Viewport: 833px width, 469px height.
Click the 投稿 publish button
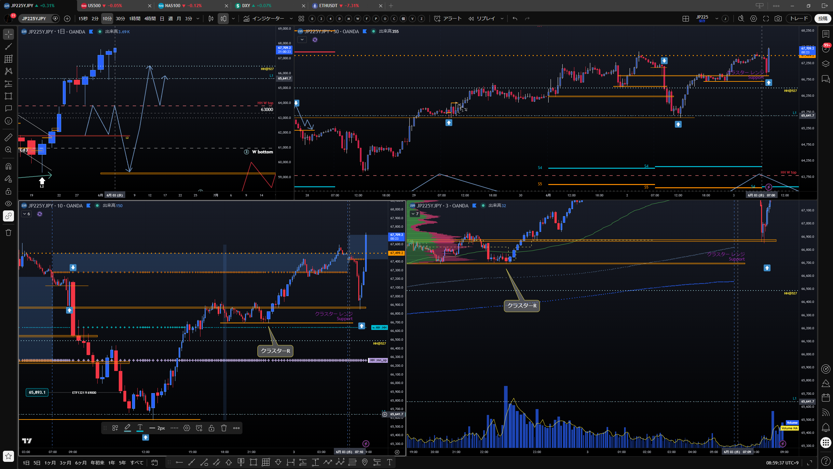(823, 19)
